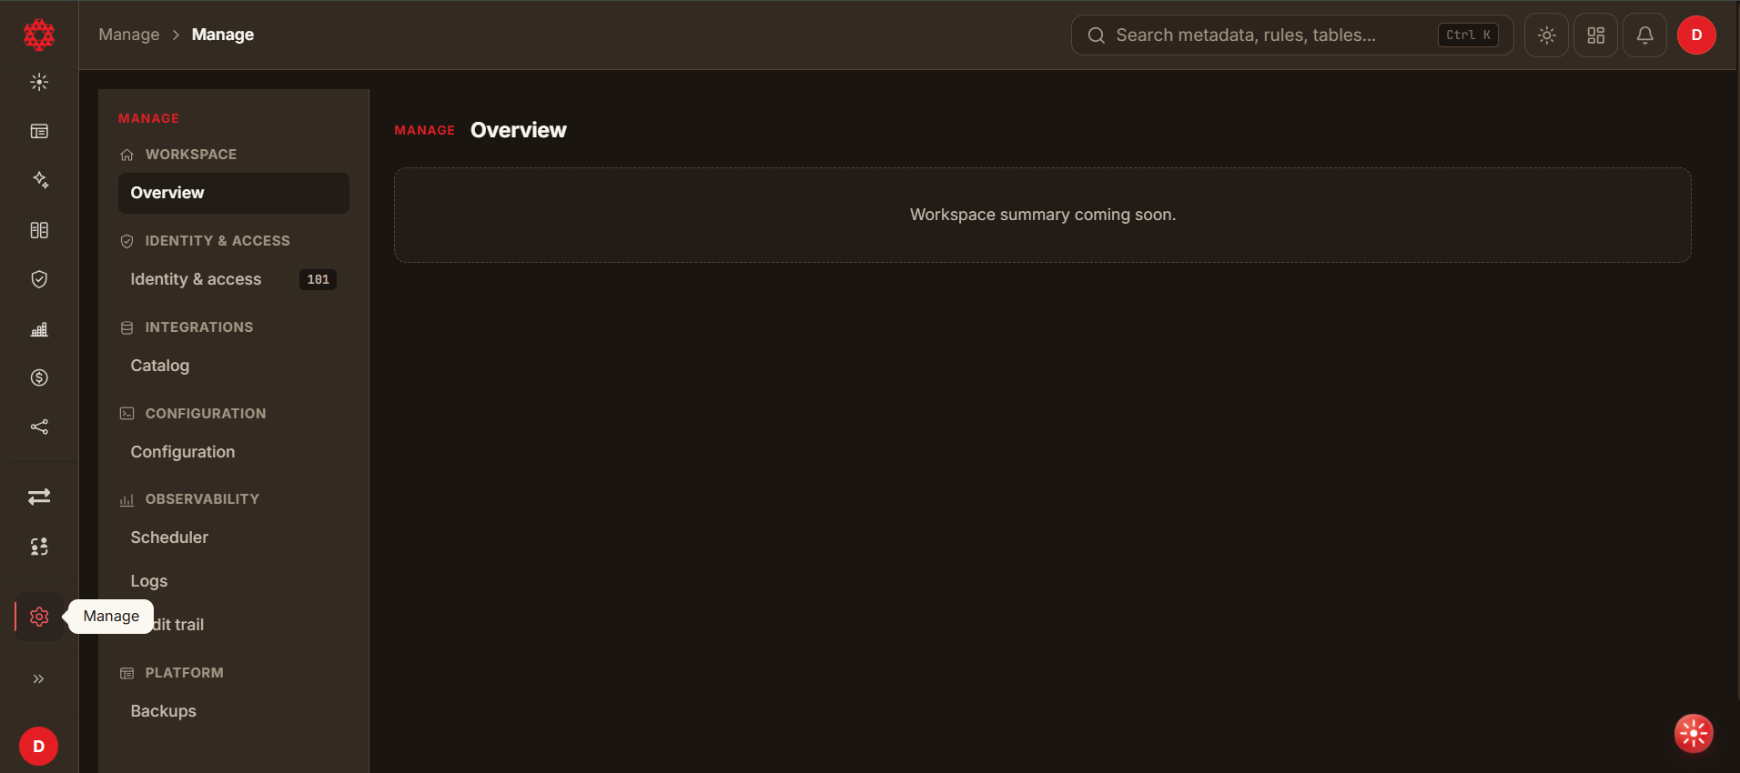
Task: Open the table list icon in left rail
Action: click(39, 131)
